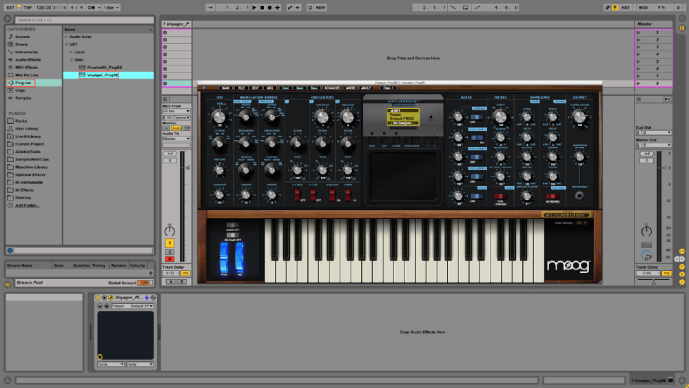
Task: Click the TAP tempo button
Action: tap(27, 7)
